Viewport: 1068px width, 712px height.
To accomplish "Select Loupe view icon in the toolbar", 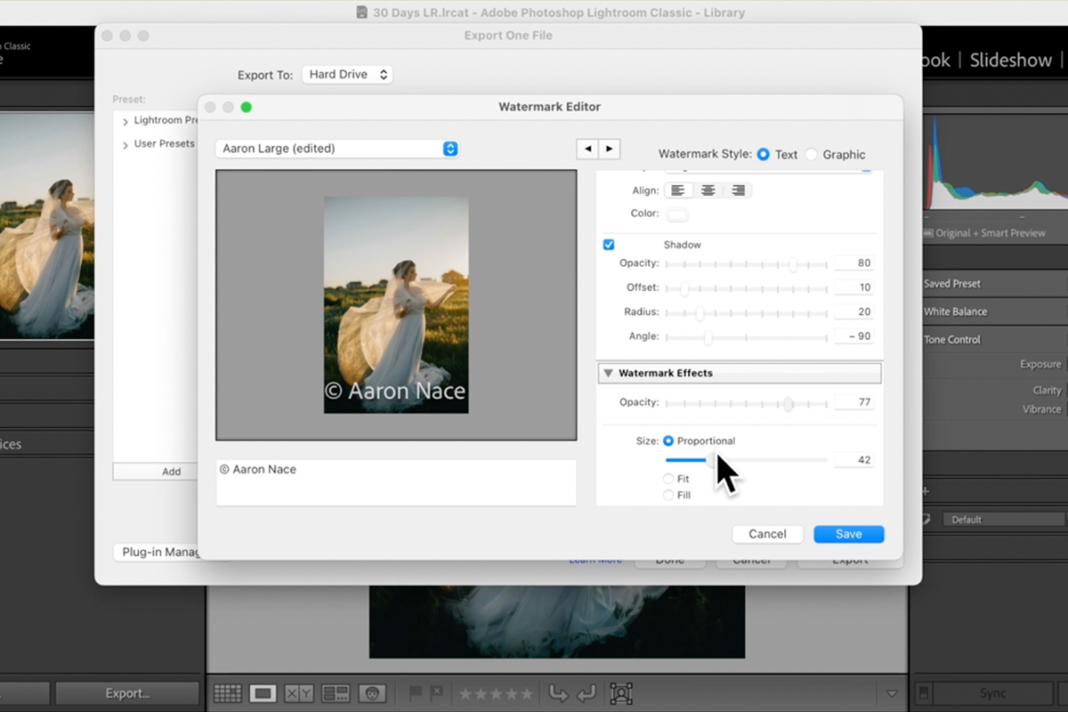I will 263,693.
